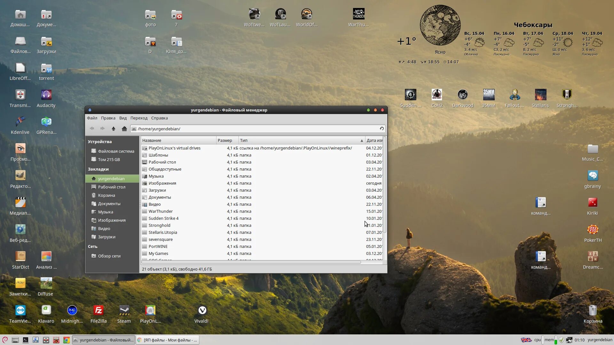Sort by Название column header
The image size is (614, 345).
tap(178, 140)
